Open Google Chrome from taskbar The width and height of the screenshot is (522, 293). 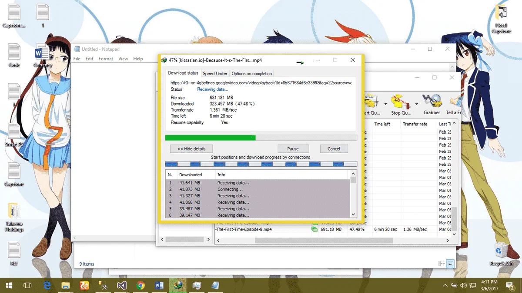pos(140,285)
